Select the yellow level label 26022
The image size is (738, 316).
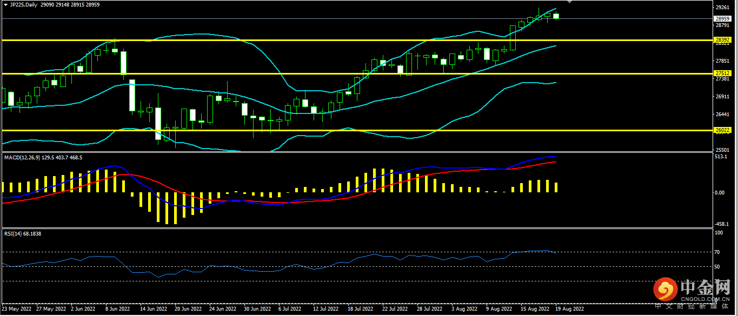tap(721, 130)
